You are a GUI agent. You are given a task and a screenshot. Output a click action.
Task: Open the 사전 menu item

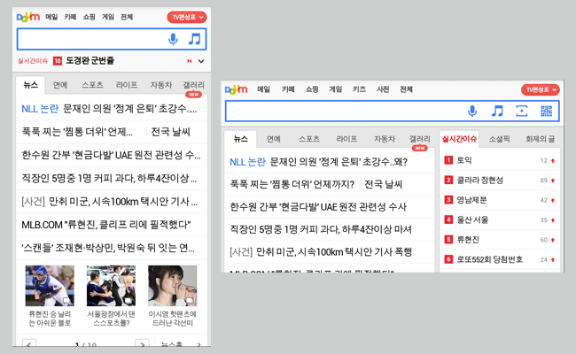(x=383, y=89)
